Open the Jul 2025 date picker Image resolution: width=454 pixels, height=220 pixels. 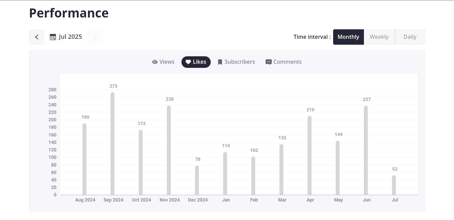click(70, 37)
